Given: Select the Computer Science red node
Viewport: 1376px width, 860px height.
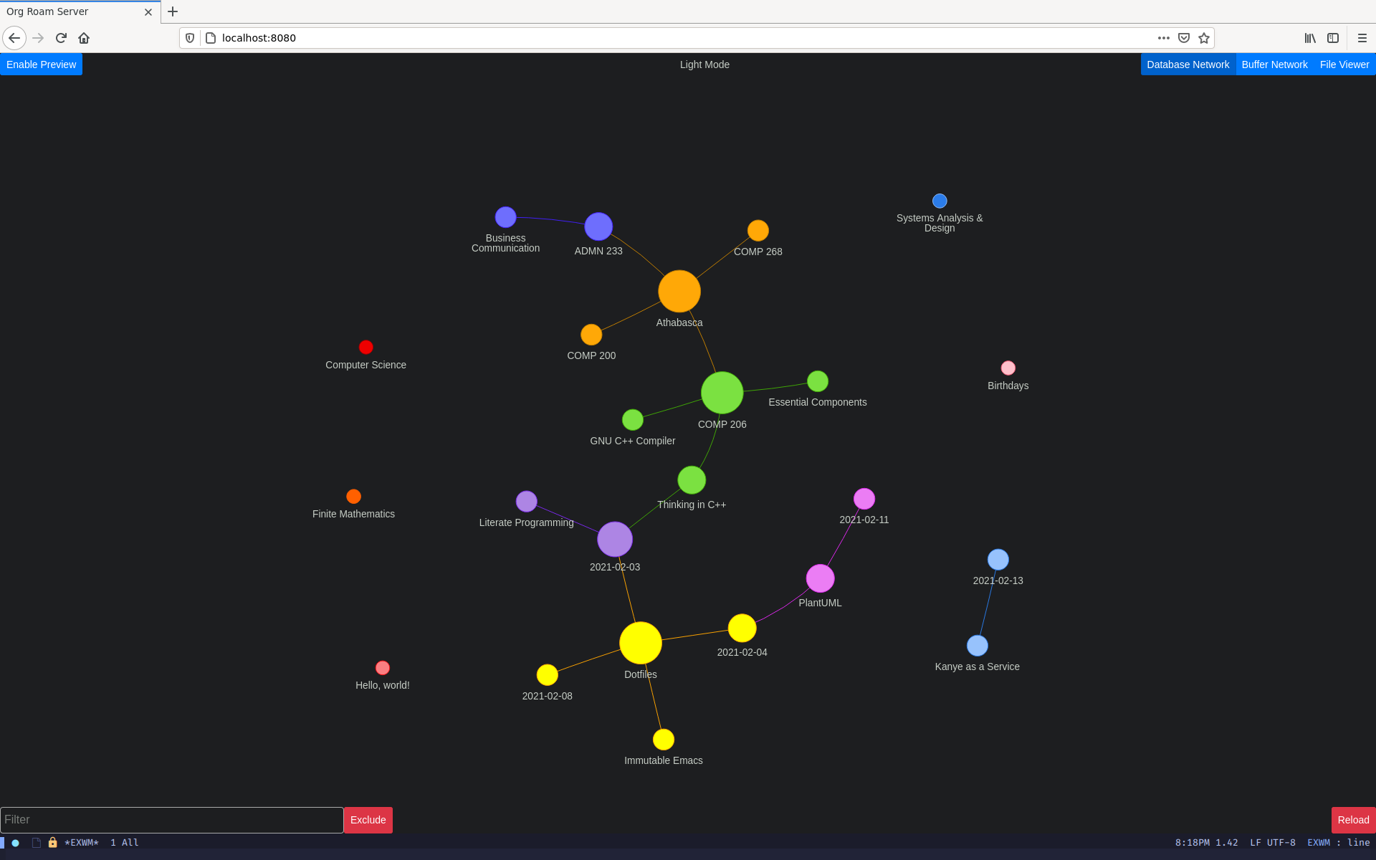Looking at the screenshot, I should tap(366, 347).
